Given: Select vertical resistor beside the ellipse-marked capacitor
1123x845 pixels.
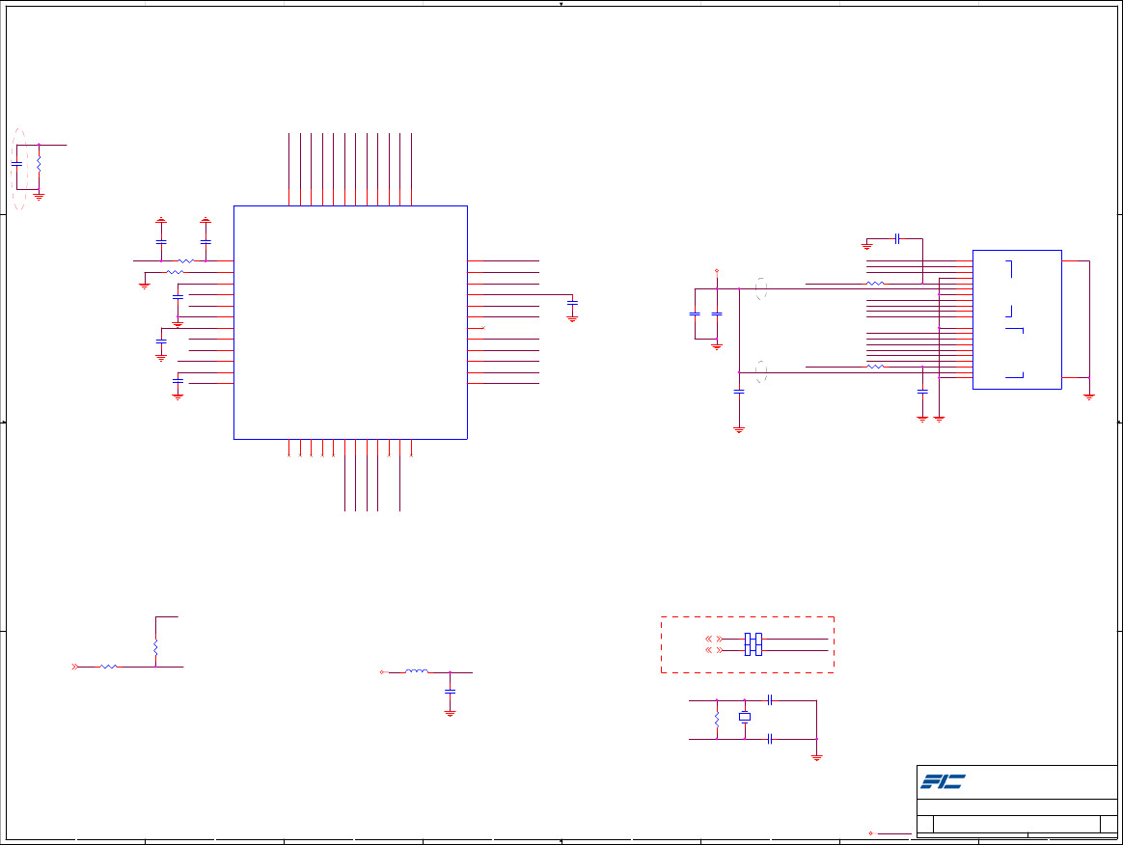Looking at the screenshot, I should point(39,164).
